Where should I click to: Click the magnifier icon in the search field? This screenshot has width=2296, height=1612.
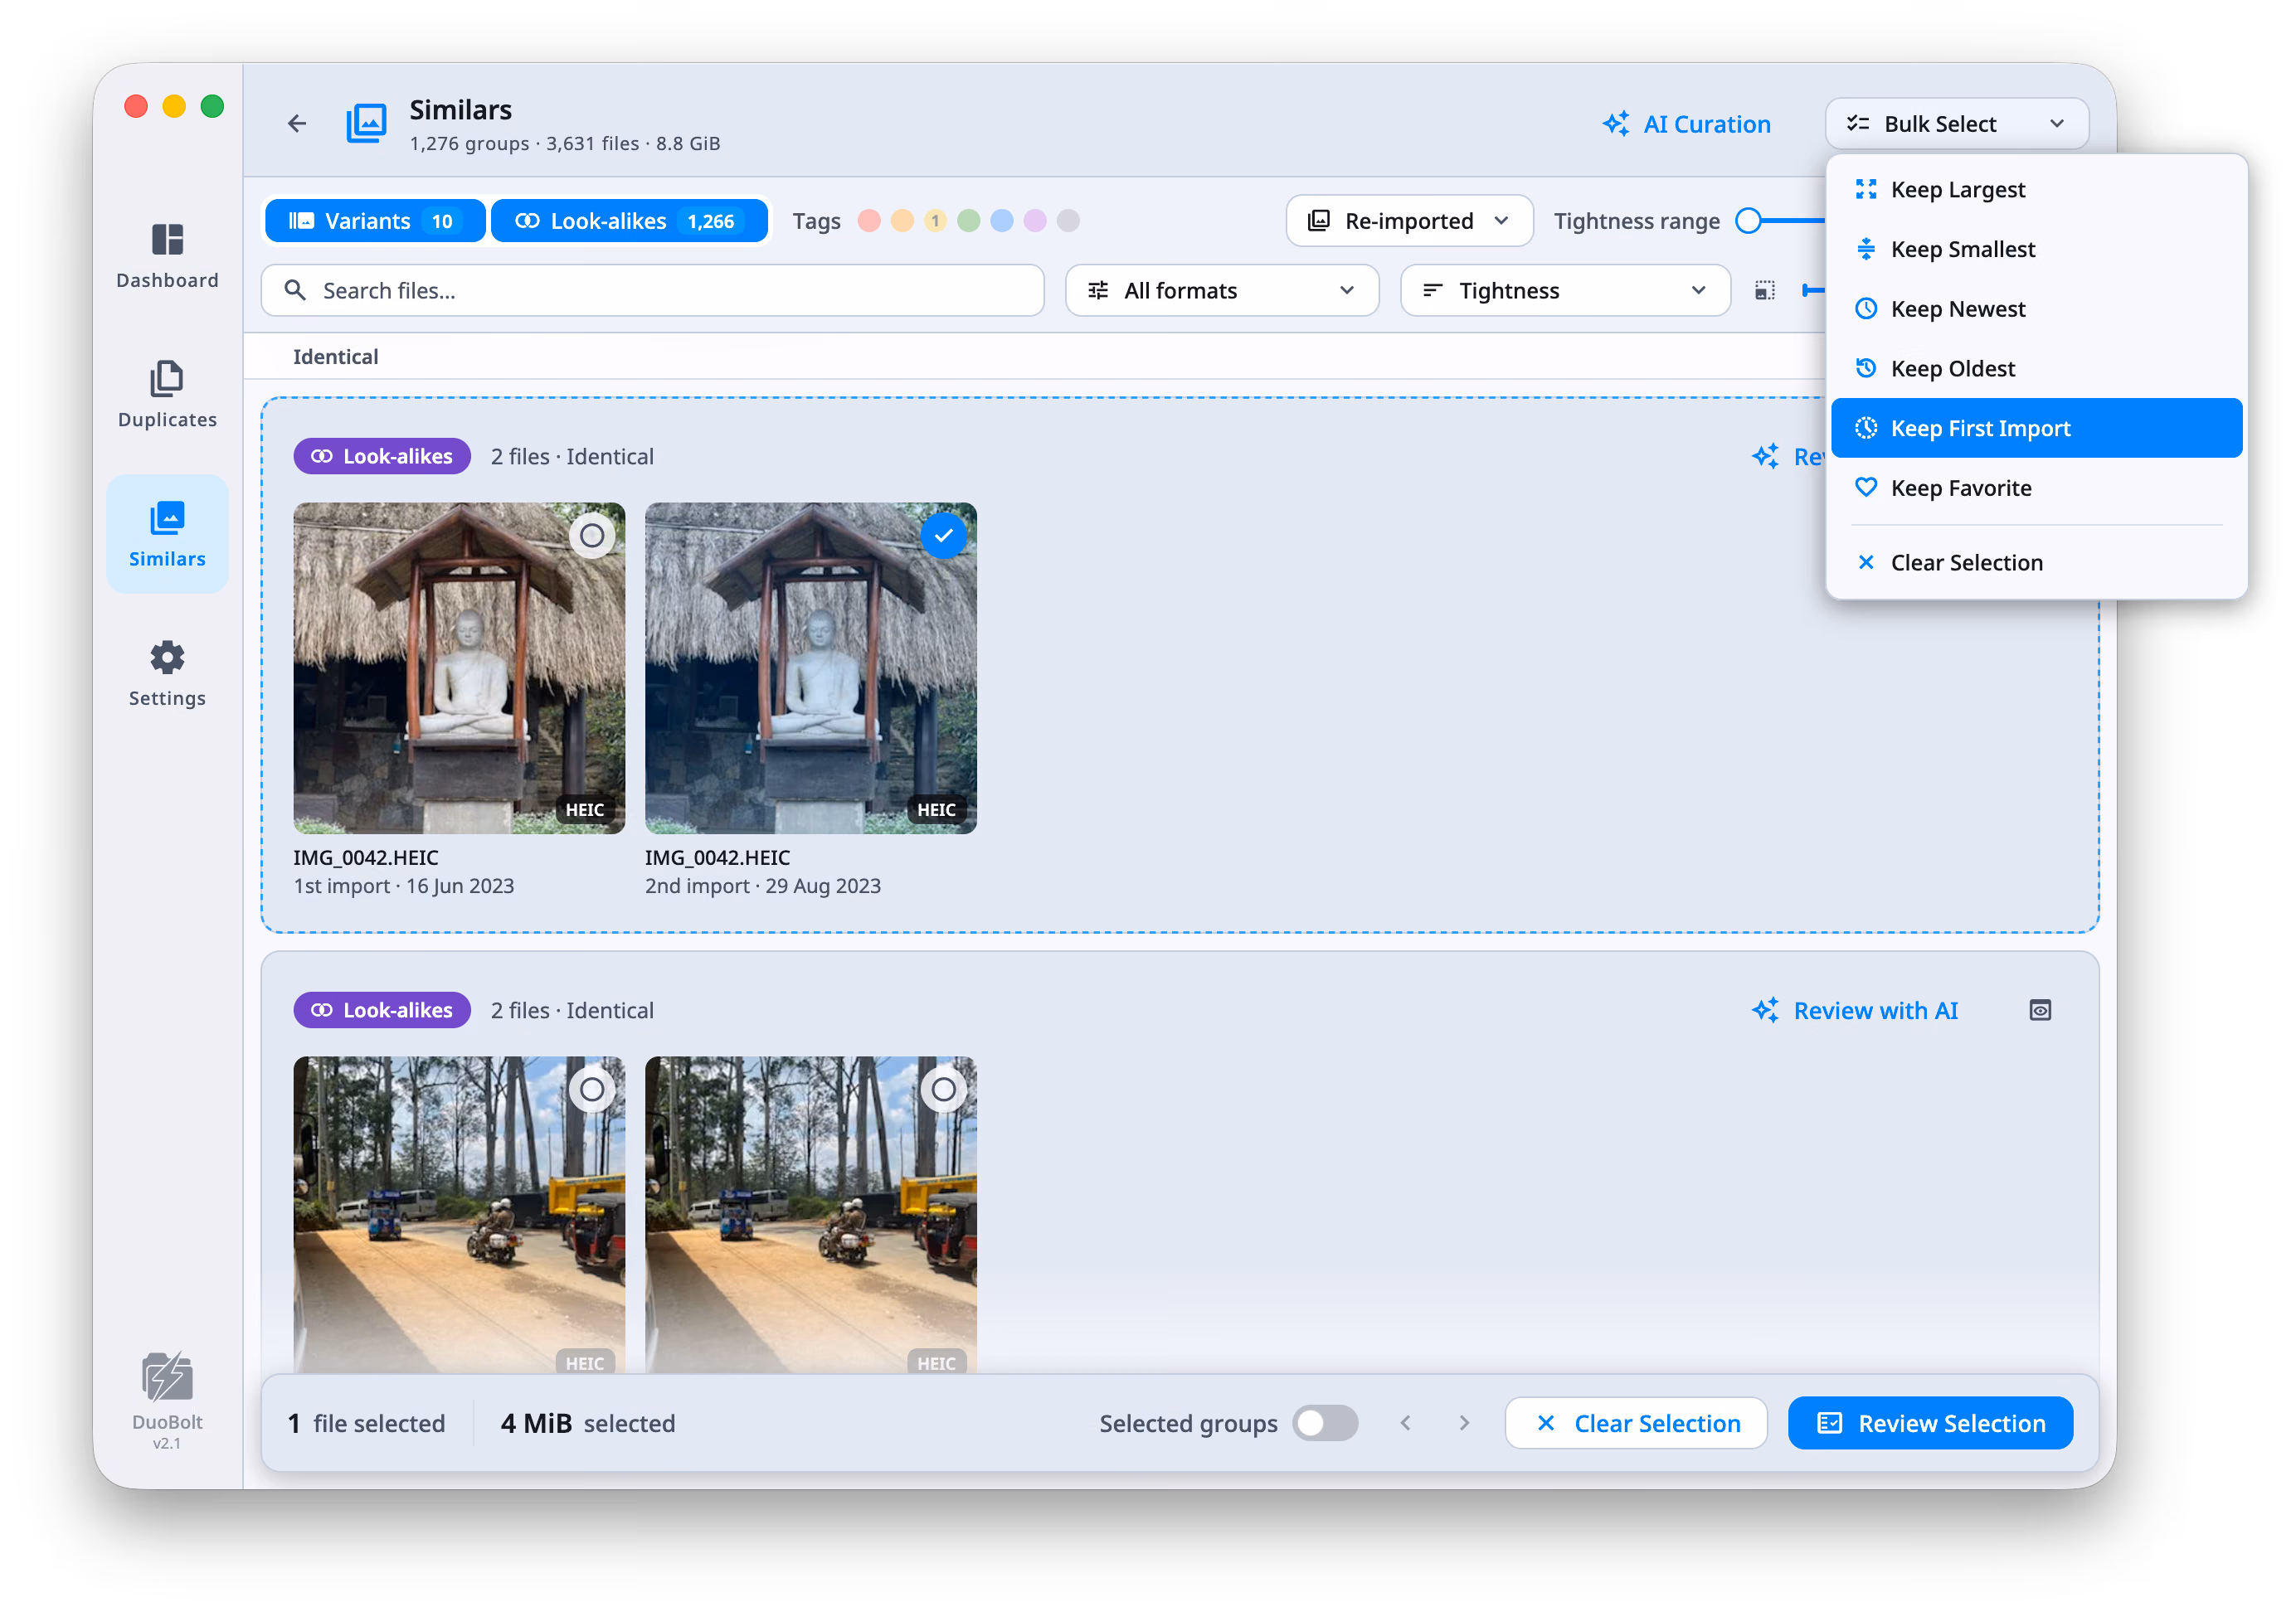click(295, 291)
